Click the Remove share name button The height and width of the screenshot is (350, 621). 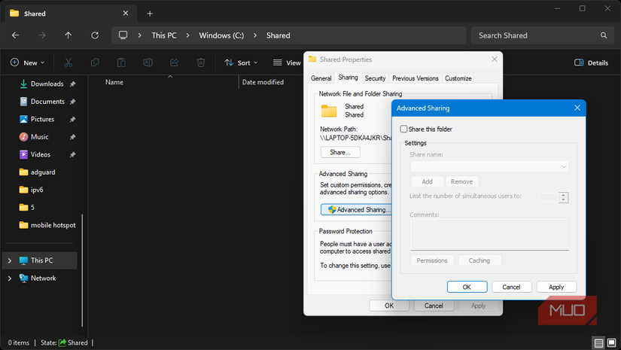tap(461, 181)
